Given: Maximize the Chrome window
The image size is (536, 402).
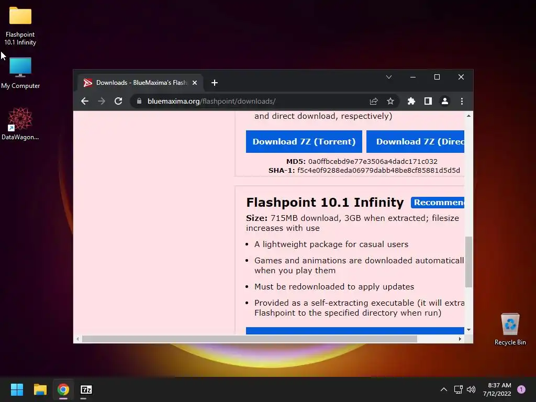Looking at the screenshot, I should tap(437, 77).
